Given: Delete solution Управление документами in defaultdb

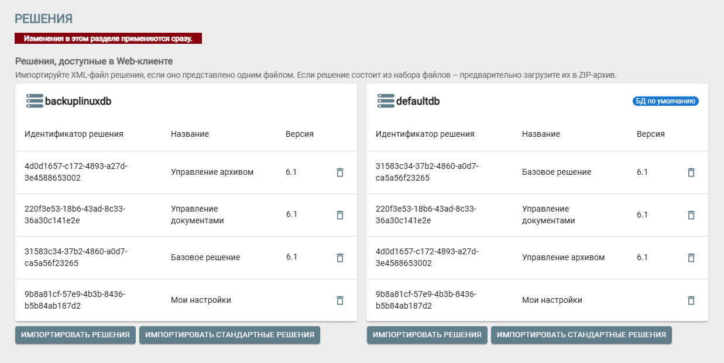Looking at the screenshot, I should point(691,215).
